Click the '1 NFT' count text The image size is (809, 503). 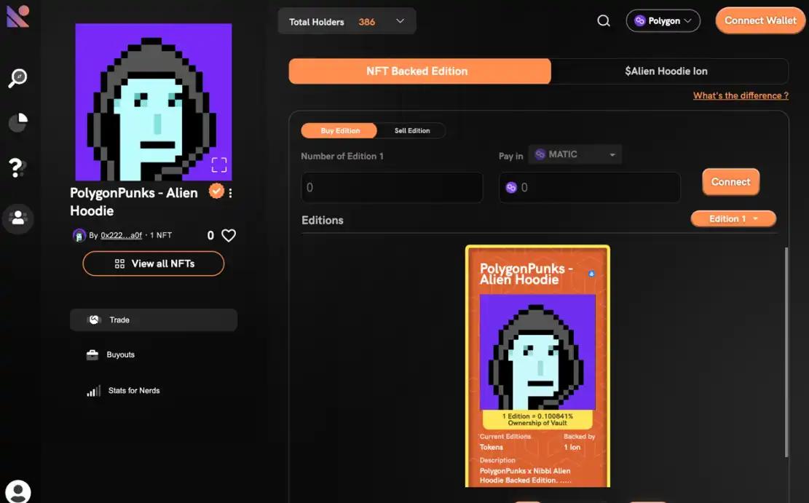[161, 235]
